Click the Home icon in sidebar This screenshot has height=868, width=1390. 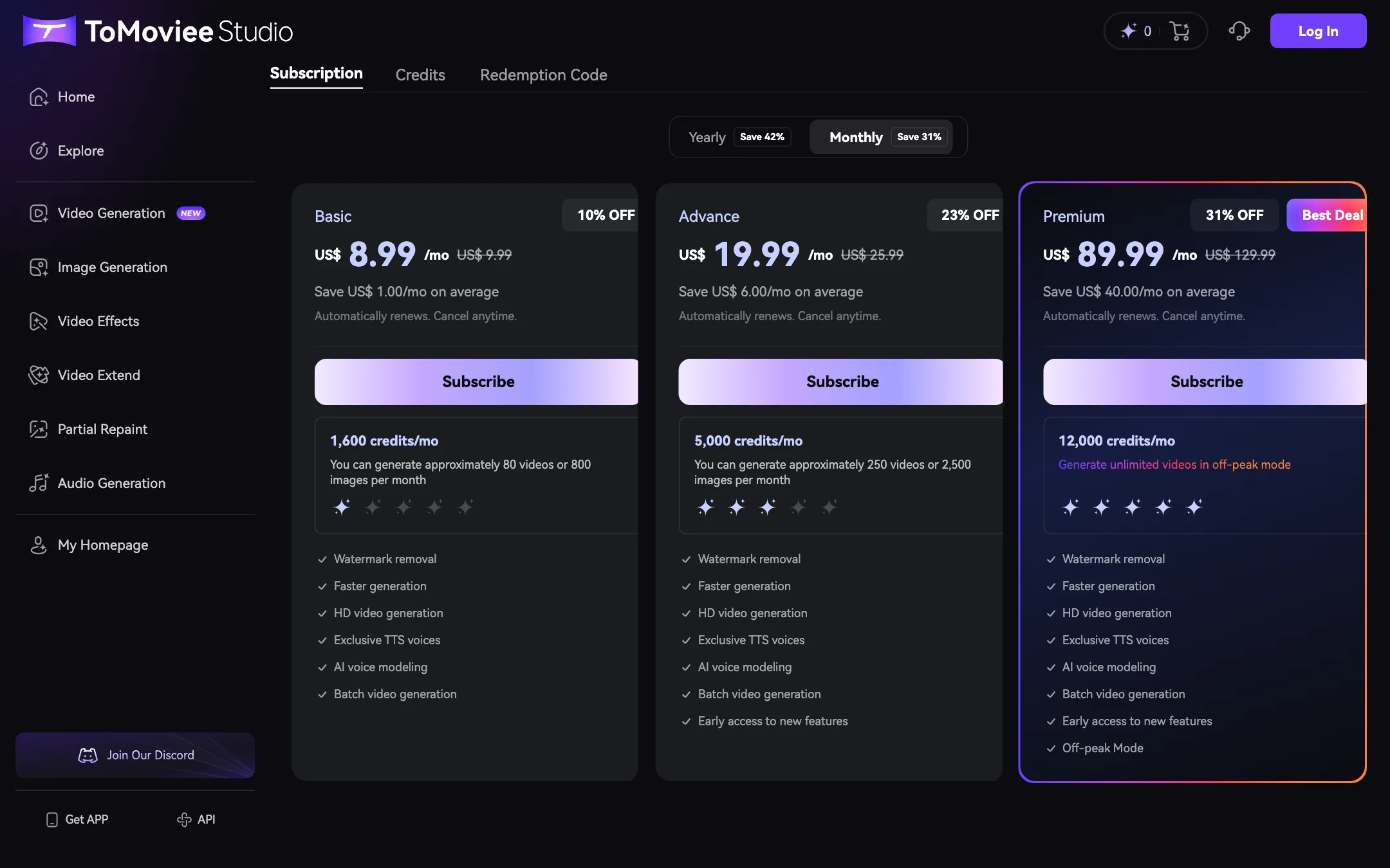pos(39,96)
